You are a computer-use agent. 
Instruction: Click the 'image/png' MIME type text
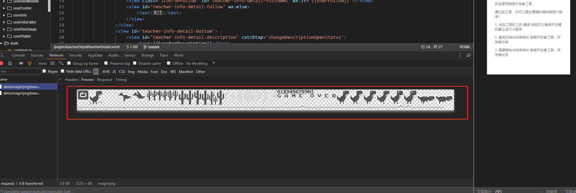[106, 184]
